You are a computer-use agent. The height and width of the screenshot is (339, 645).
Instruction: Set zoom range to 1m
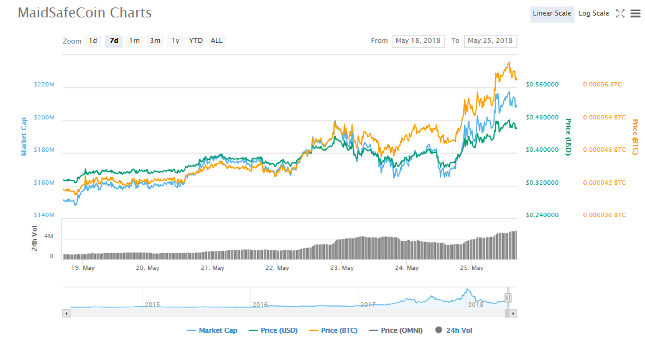click(x=134, y=40)
